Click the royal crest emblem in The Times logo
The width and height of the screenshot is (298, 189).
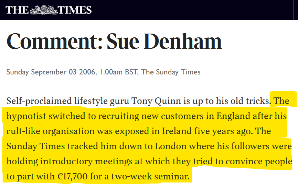click(44, 10)
